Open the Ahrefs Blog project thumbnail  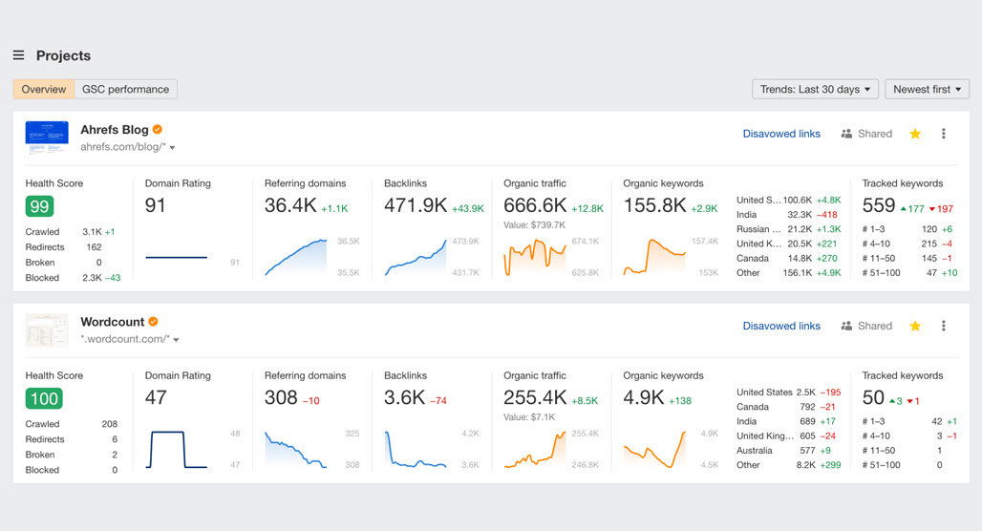click(x=47, y=138)
